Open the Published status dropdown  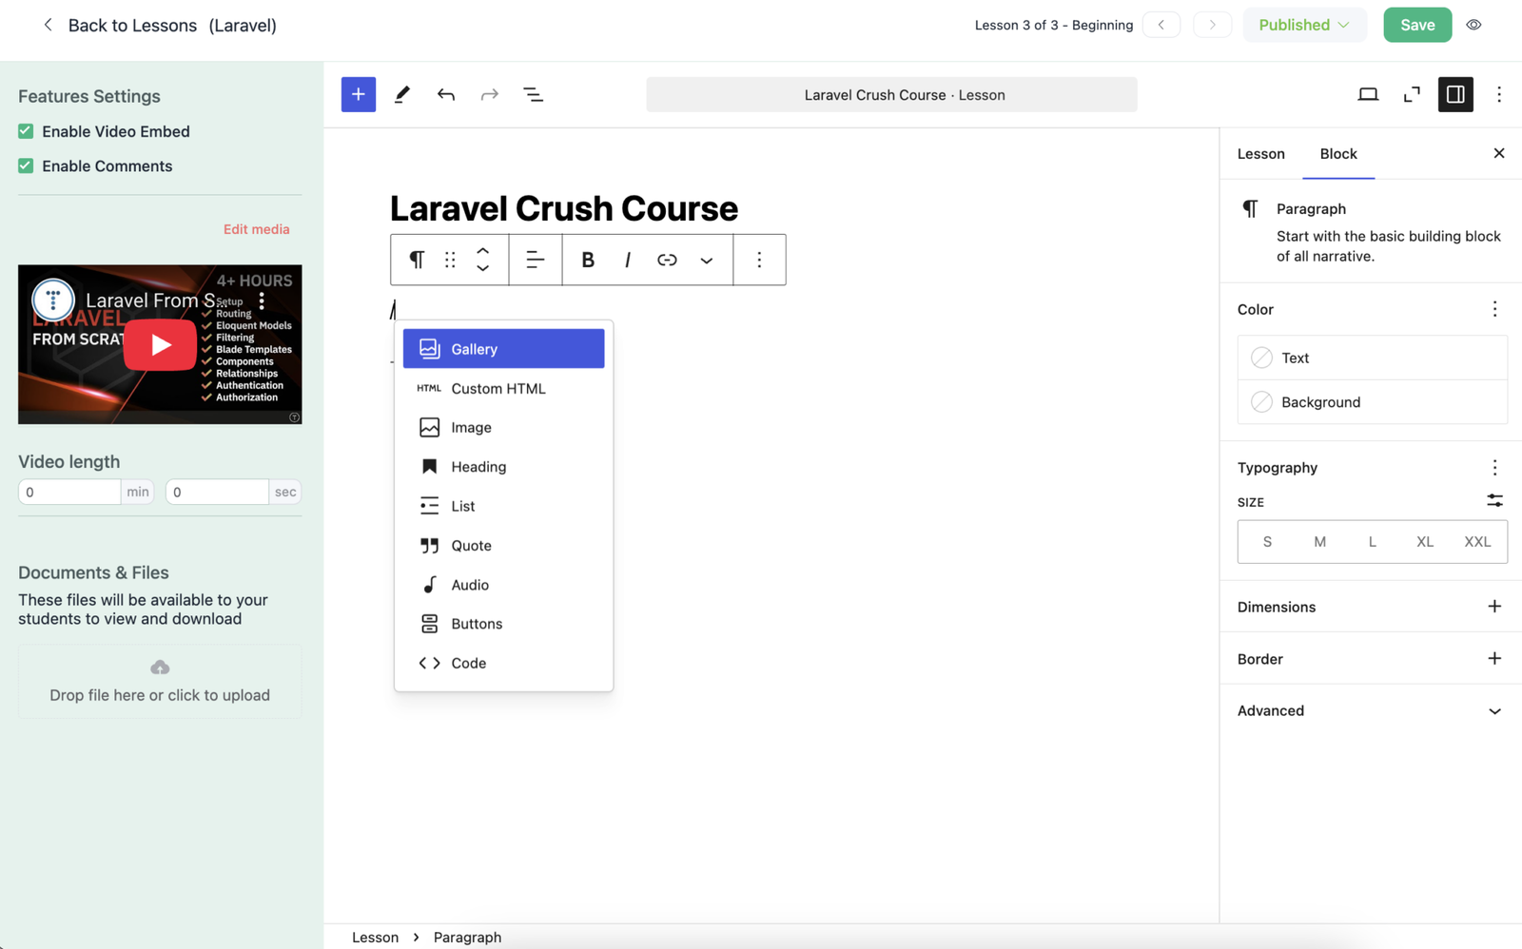pos(1303,25)
